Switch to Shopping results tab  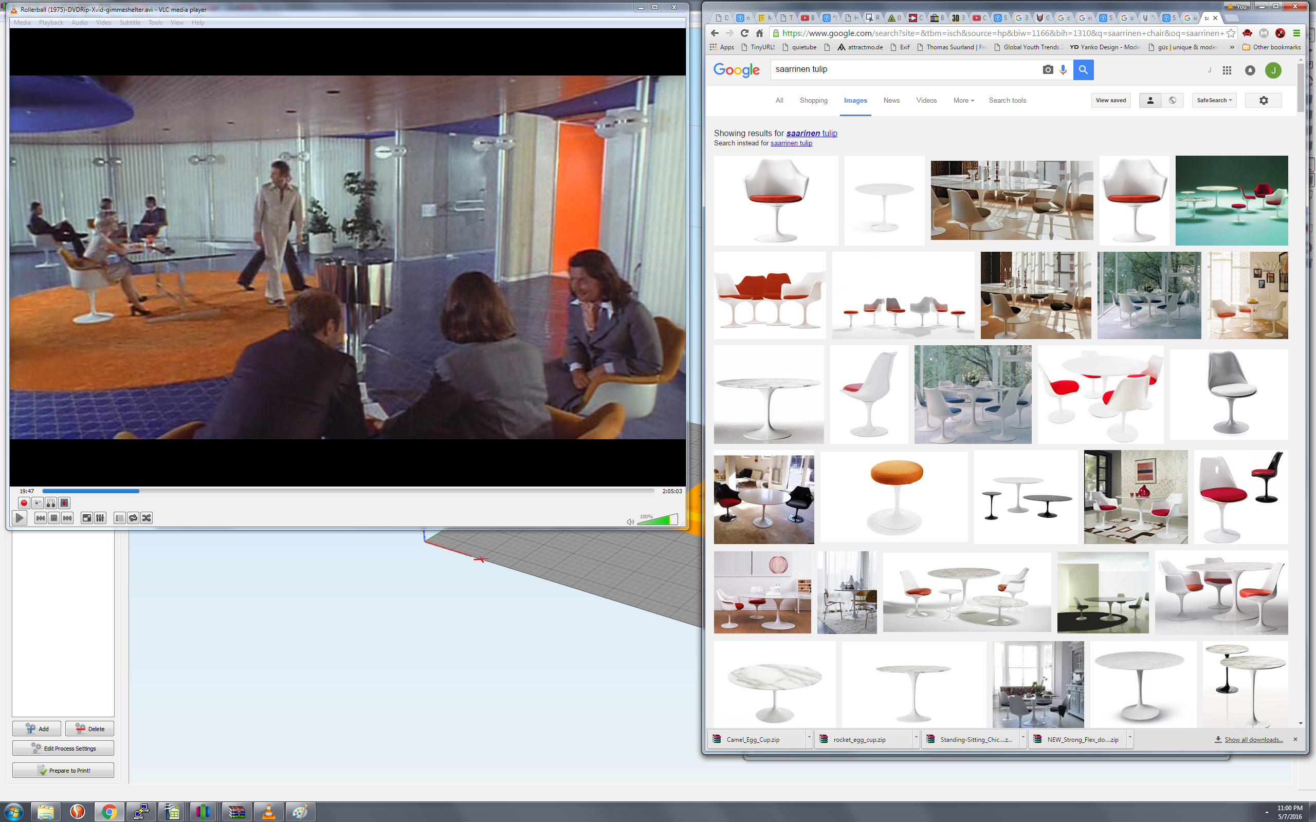pyautogui.click(x=814, y=101)
